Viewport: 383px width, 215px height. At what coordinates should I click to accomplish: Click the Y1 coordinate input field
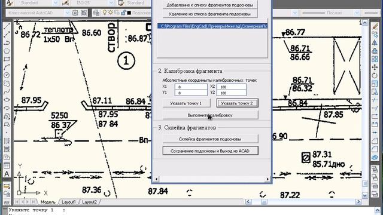[191, 93]
